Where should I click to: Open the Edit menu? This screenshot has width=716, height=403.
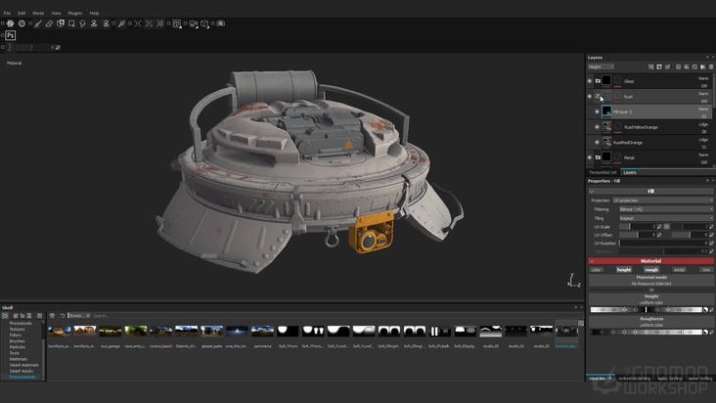point(22,14)
